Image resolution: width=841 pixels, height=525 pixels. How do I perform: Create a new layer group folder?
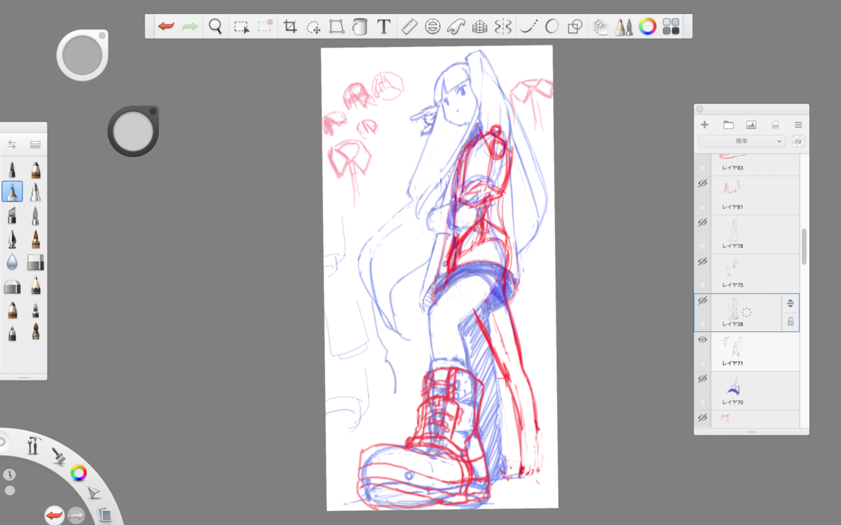pyautogui.click(x=728, y=125)
